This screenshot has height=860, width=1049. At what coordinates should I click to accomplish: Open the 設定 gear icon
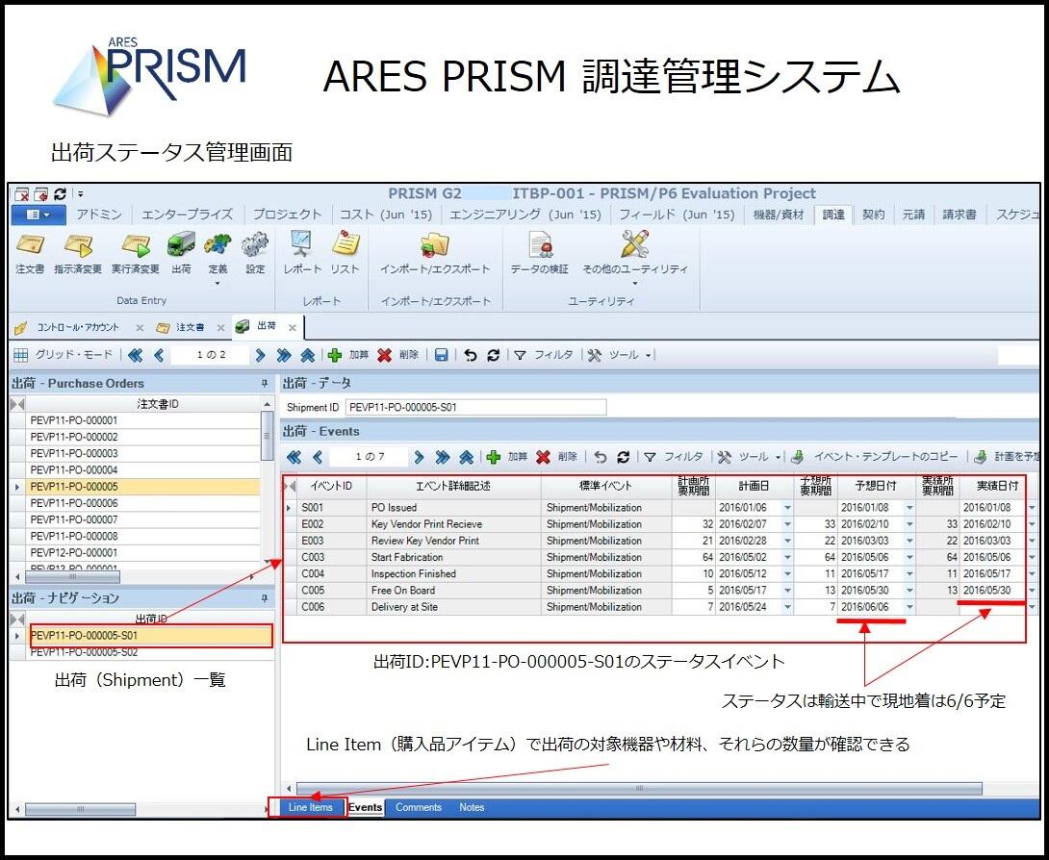[x=255, y=253]
